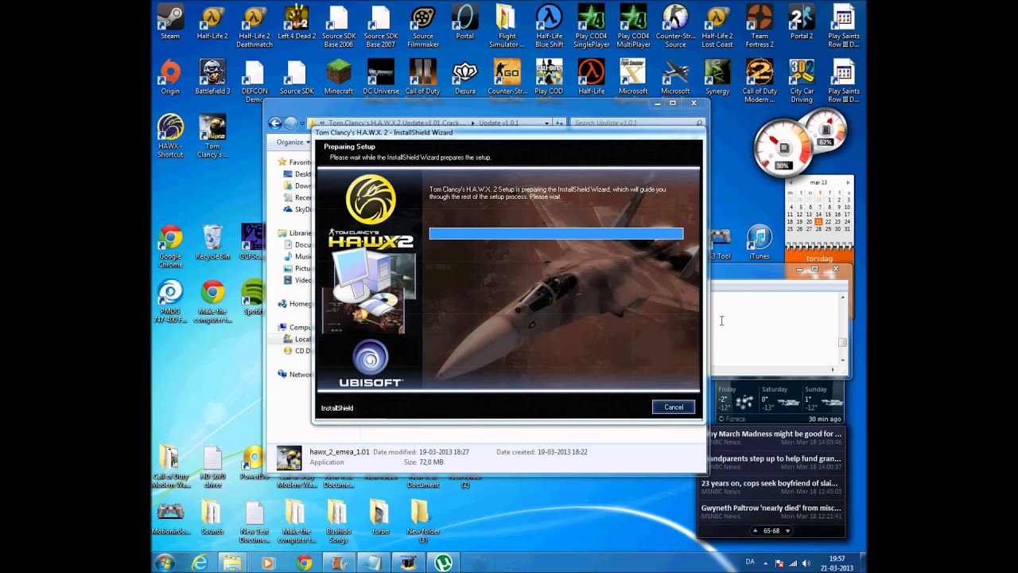Click the blue setup progress bar
Screen dimensions: 1018x573
point(556,233)
